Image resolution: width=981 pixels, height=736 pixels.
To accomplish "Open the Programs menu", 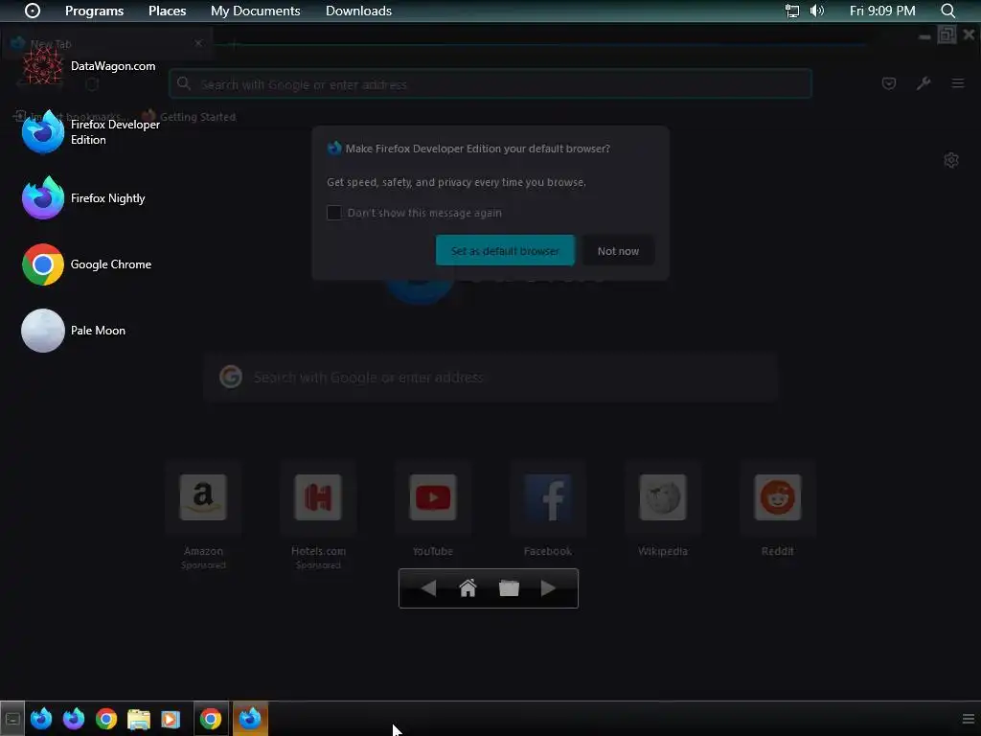I will [x=95, y=11].
